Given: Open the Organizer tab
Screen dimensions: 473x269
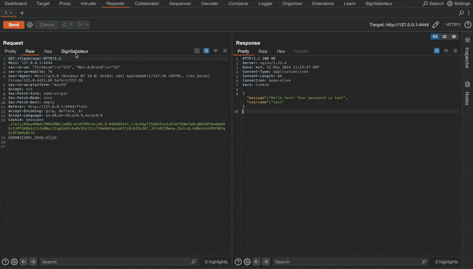Looking at the screenshot, I should click(x=292, y=4).
